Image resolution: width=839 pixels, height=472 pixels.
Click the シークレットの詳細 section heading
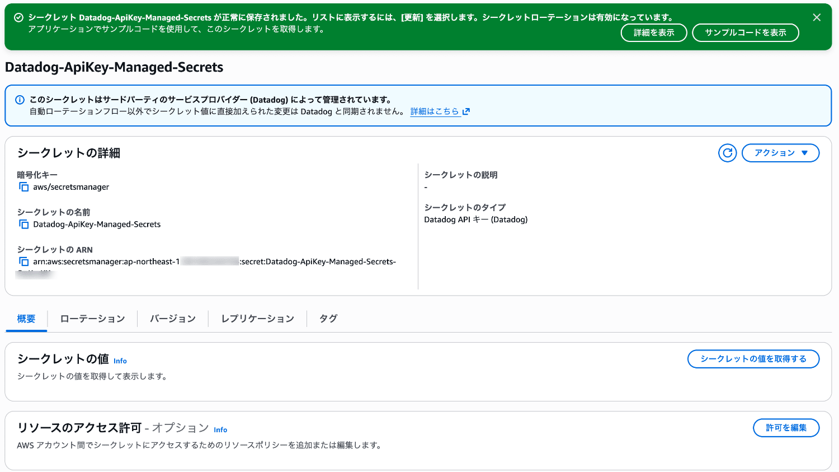click(x=69, y=153)
